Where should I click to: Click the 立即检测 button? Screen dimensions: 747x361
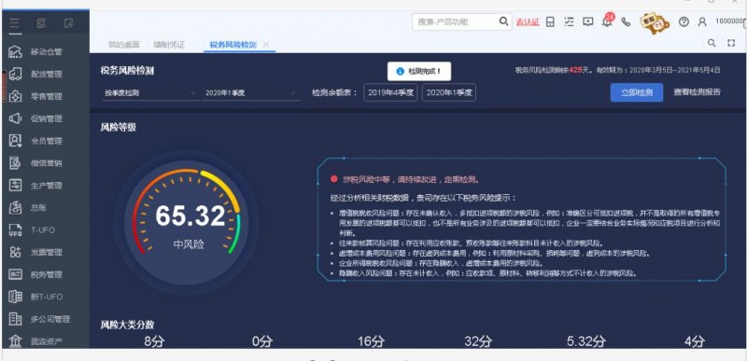(x=637, y=92)
